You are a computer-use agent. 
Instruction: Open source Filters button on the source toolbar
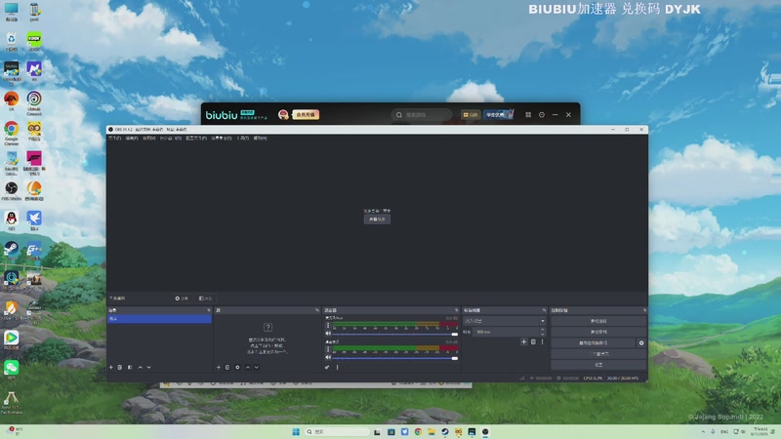click(x=206, y=299)
